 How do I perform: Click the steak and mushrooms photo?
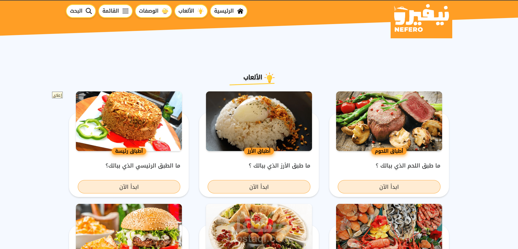pos(389,121)
